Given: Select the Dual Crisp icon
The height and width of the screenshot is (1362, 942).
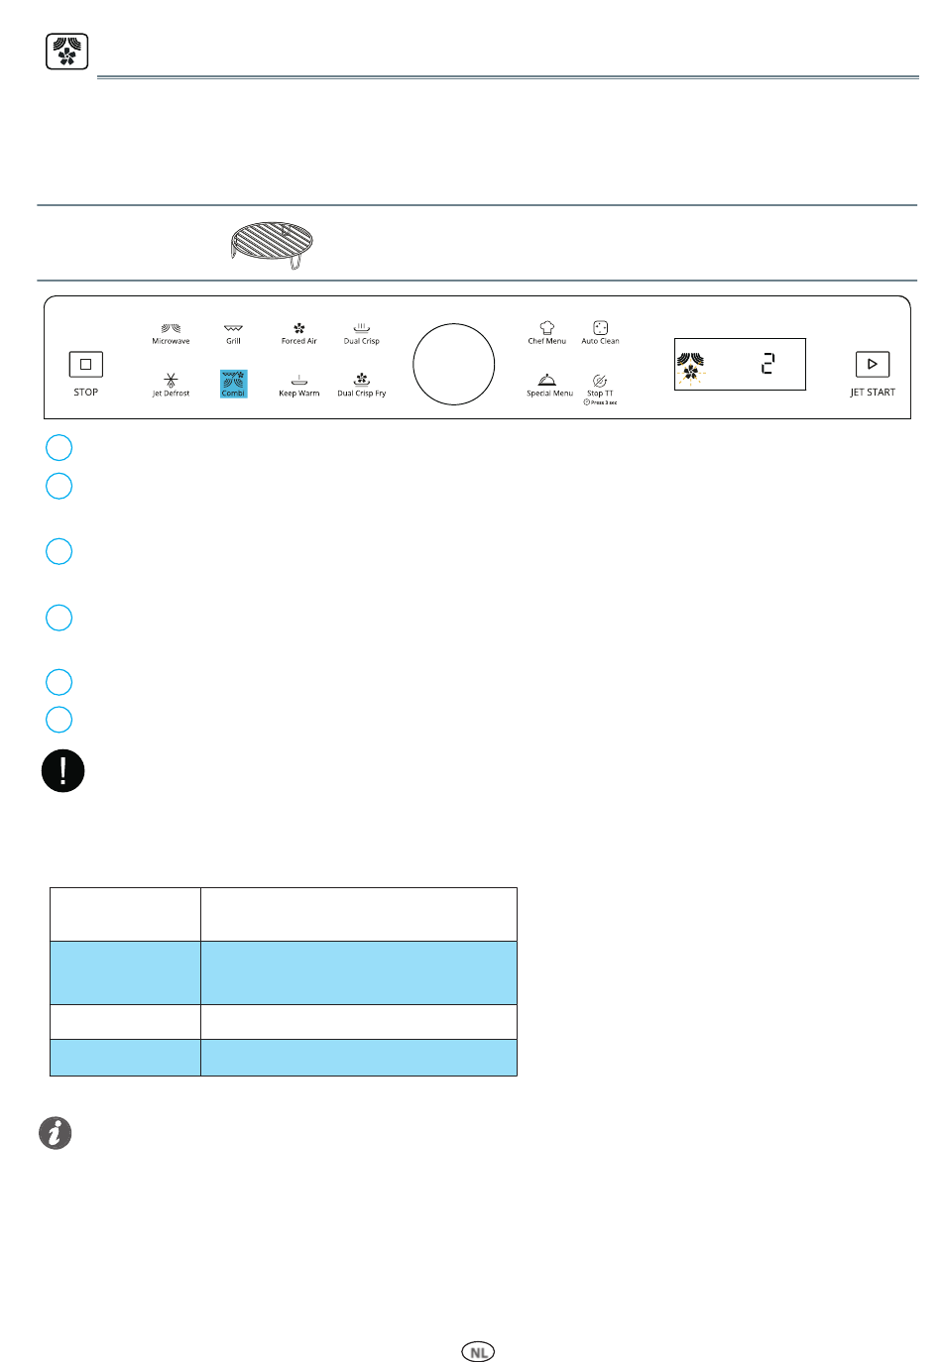Looking at the screenshot, I should coord(362,328).
